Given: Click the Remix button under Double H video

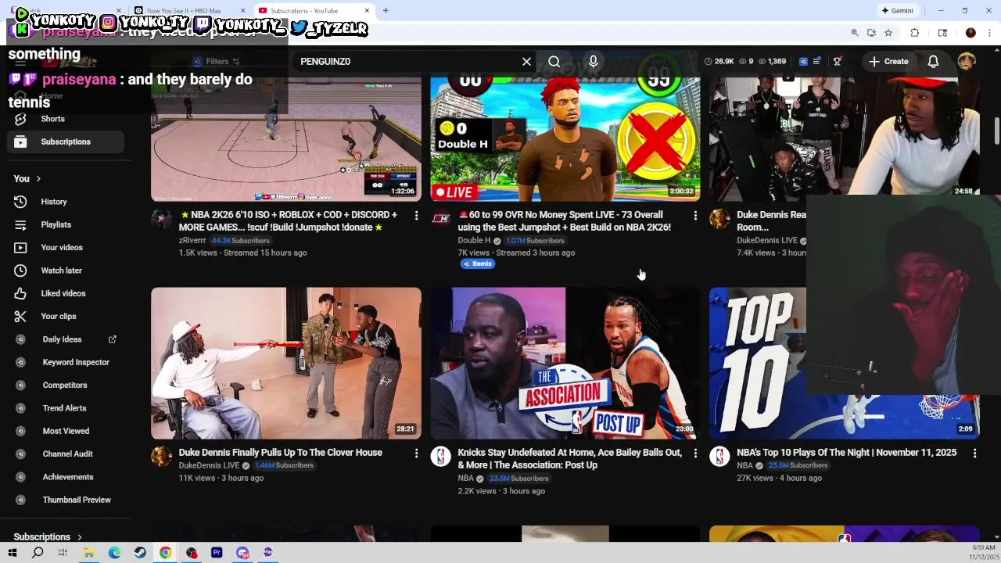Looking at the screenshot, I should click(478, 264).
